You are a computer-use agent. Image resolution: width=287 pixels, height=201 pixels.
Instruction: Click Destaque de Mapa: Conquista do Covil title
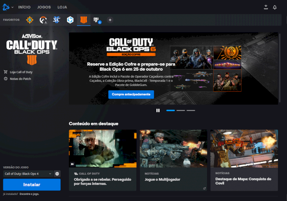tap(243, 181)
